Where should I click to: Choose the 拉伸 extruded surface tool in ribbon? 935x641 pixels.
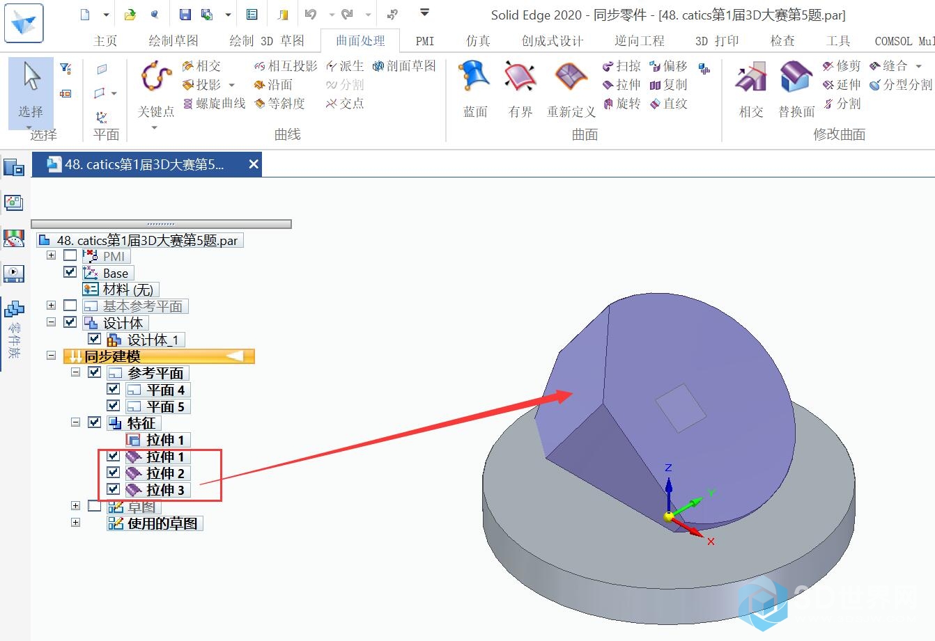click(x=621, y=85)
